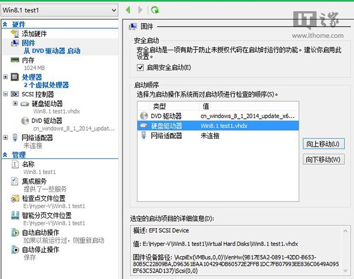Click the hard drive icon in boot list

144,125
